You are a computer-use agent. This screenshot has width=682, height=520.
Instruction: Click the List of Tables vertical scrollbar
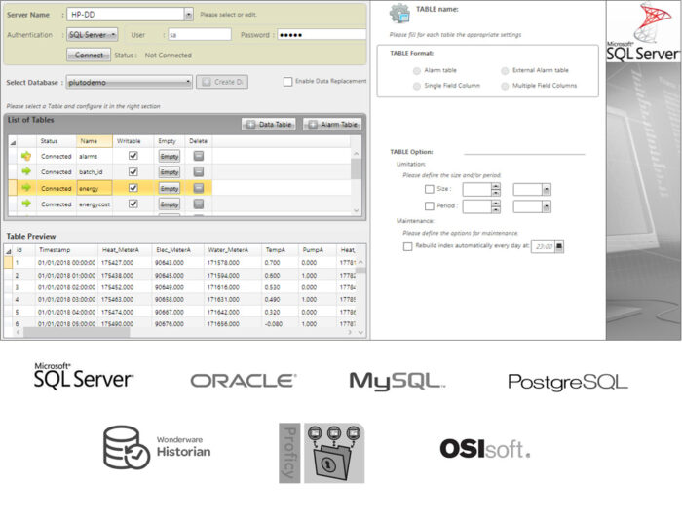click(x=356, y=169)
